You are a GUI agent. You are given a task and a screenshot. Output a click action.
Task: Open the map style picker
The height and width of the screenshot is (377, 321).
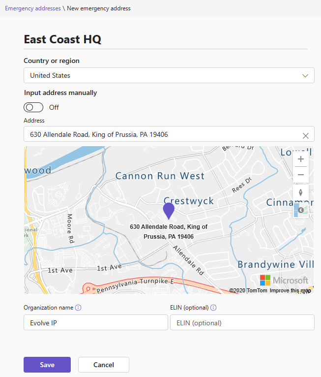[301, 210]
